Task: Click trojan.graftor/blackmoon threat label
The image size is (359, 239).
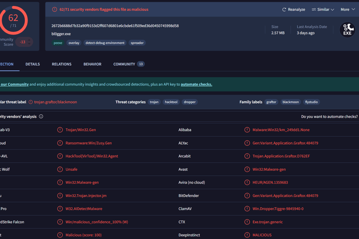Action: [56, 102]
